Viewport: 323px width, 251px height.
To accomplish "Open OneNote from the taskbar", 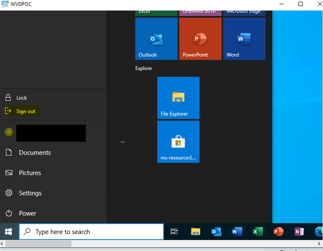I will click(299, 232).
